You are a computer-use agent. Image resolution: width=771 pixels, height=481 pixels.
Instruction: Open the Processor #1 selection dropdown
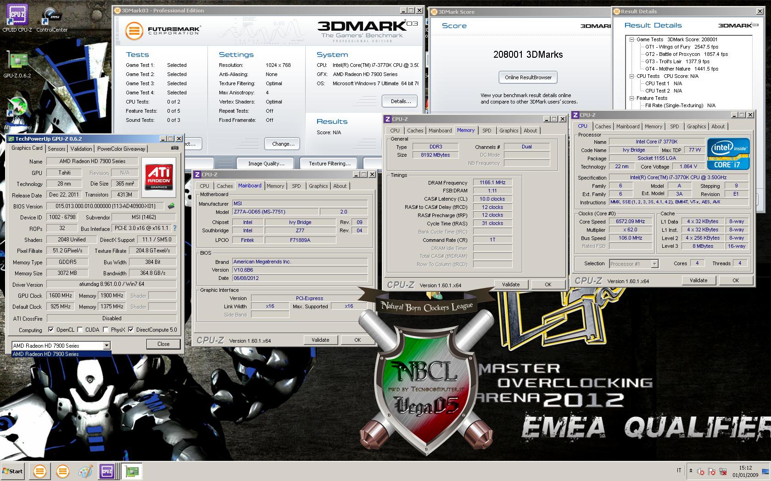[654, 263]
